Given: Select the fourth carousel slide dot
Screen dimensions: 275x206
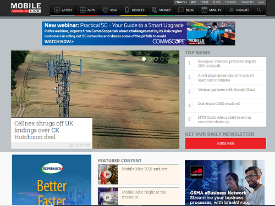Looking at the screenshot, I should [x=162, y=59].
